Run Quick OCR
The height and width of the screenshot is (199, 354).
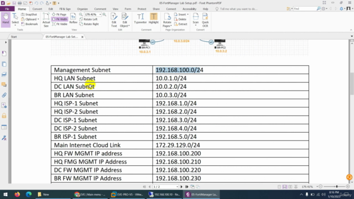point(205,20)
